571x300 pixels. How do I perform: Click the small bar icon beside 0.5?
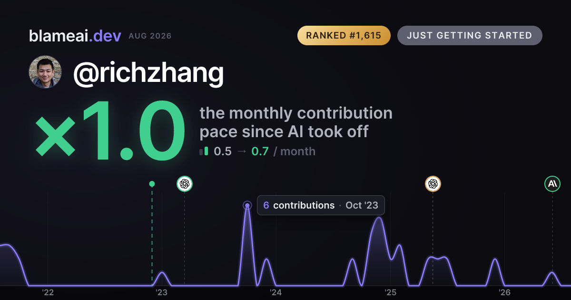[x=204, y=151]
